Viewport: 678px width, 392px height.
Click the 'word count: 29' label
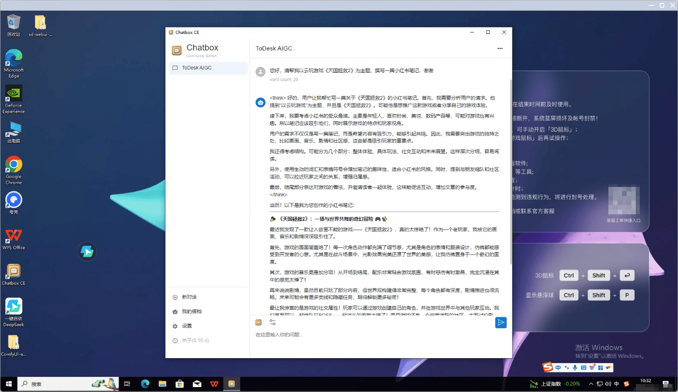[284, 79]
